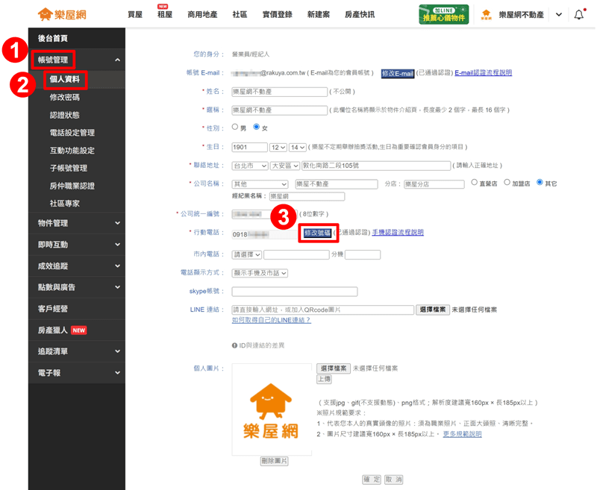Open the birthday month dropdown showing 12
The image size is (597, 490).
[x=278, y=147]
